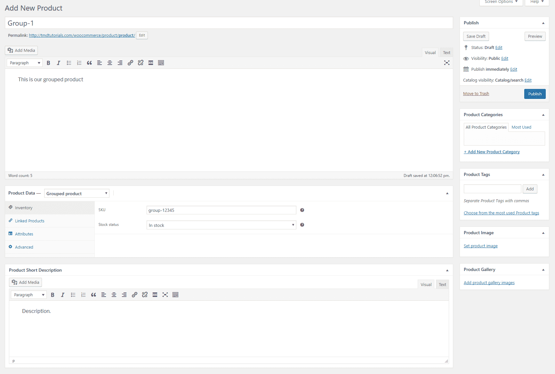Enable distraction-free fullscreen in main editor
The image size is (555, 374).
[447, 63]
